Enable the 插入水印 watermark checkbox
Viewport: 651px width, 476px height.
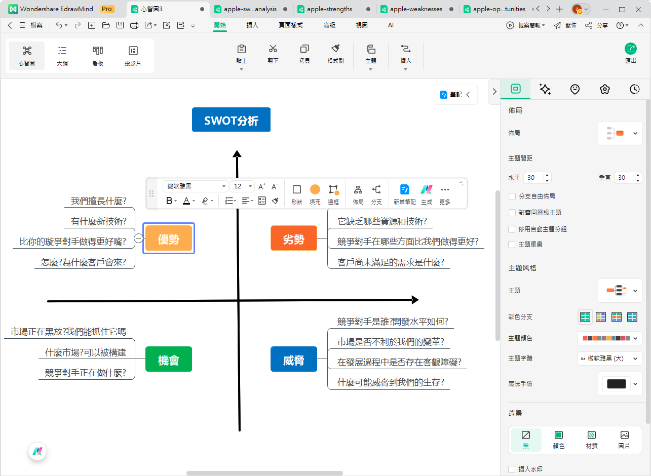[512, 469]
